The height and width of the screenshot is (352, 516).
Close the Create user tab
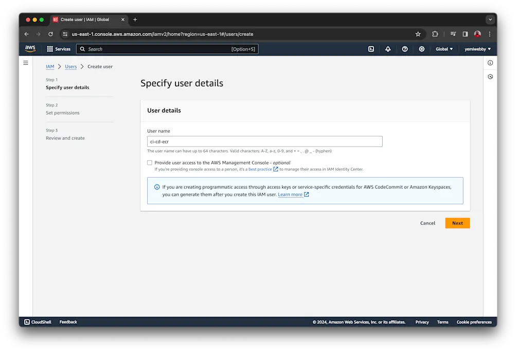point(123,20)
